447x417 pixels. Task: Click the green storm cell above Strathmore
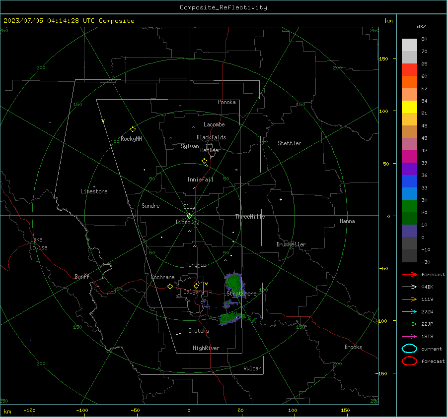click(x=234, y=284)
